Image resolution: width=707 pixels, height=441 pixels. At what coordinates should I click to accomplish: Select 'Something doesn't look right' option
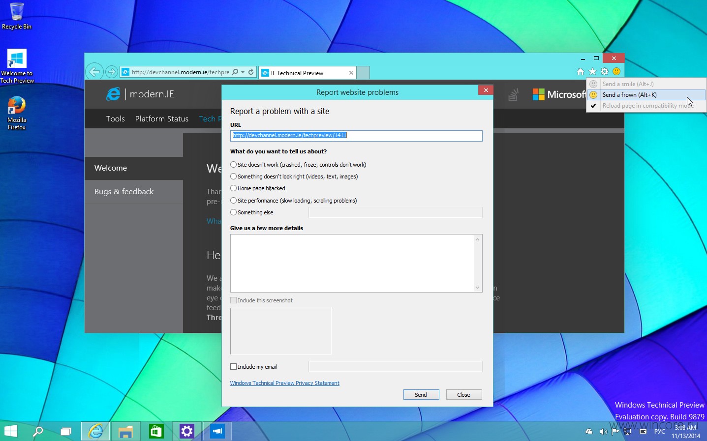pos(234,176)
